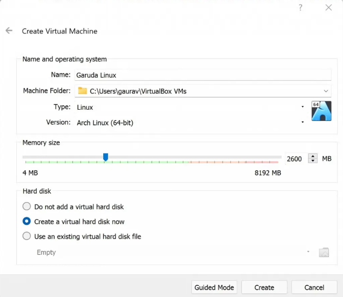Image resolution: width=343 pixels, height=297 pixels.
Task: Decrease memory size with down arrow
Action: (313, 161)
